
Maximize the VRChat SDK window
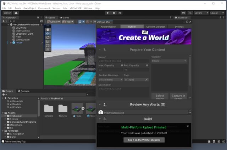tap(187, 22)
